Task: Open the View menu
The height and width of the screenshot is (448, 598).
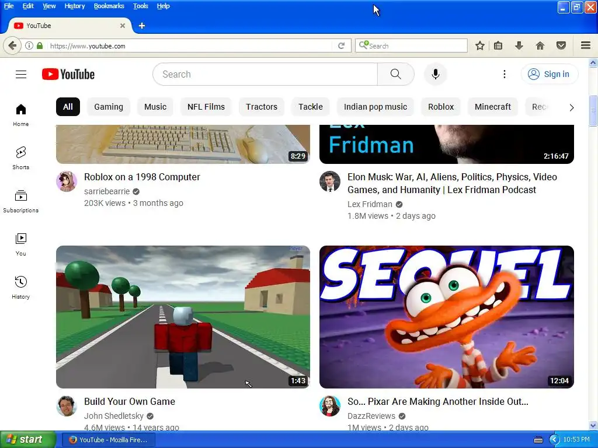Action: [x=49, y=6]
